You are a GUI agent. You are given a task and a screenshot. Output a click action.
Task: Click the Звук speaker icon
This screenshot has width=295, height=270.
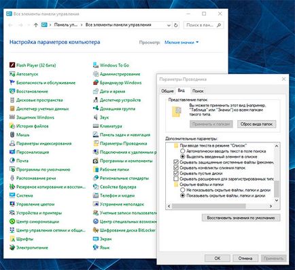tap(96, 117)
